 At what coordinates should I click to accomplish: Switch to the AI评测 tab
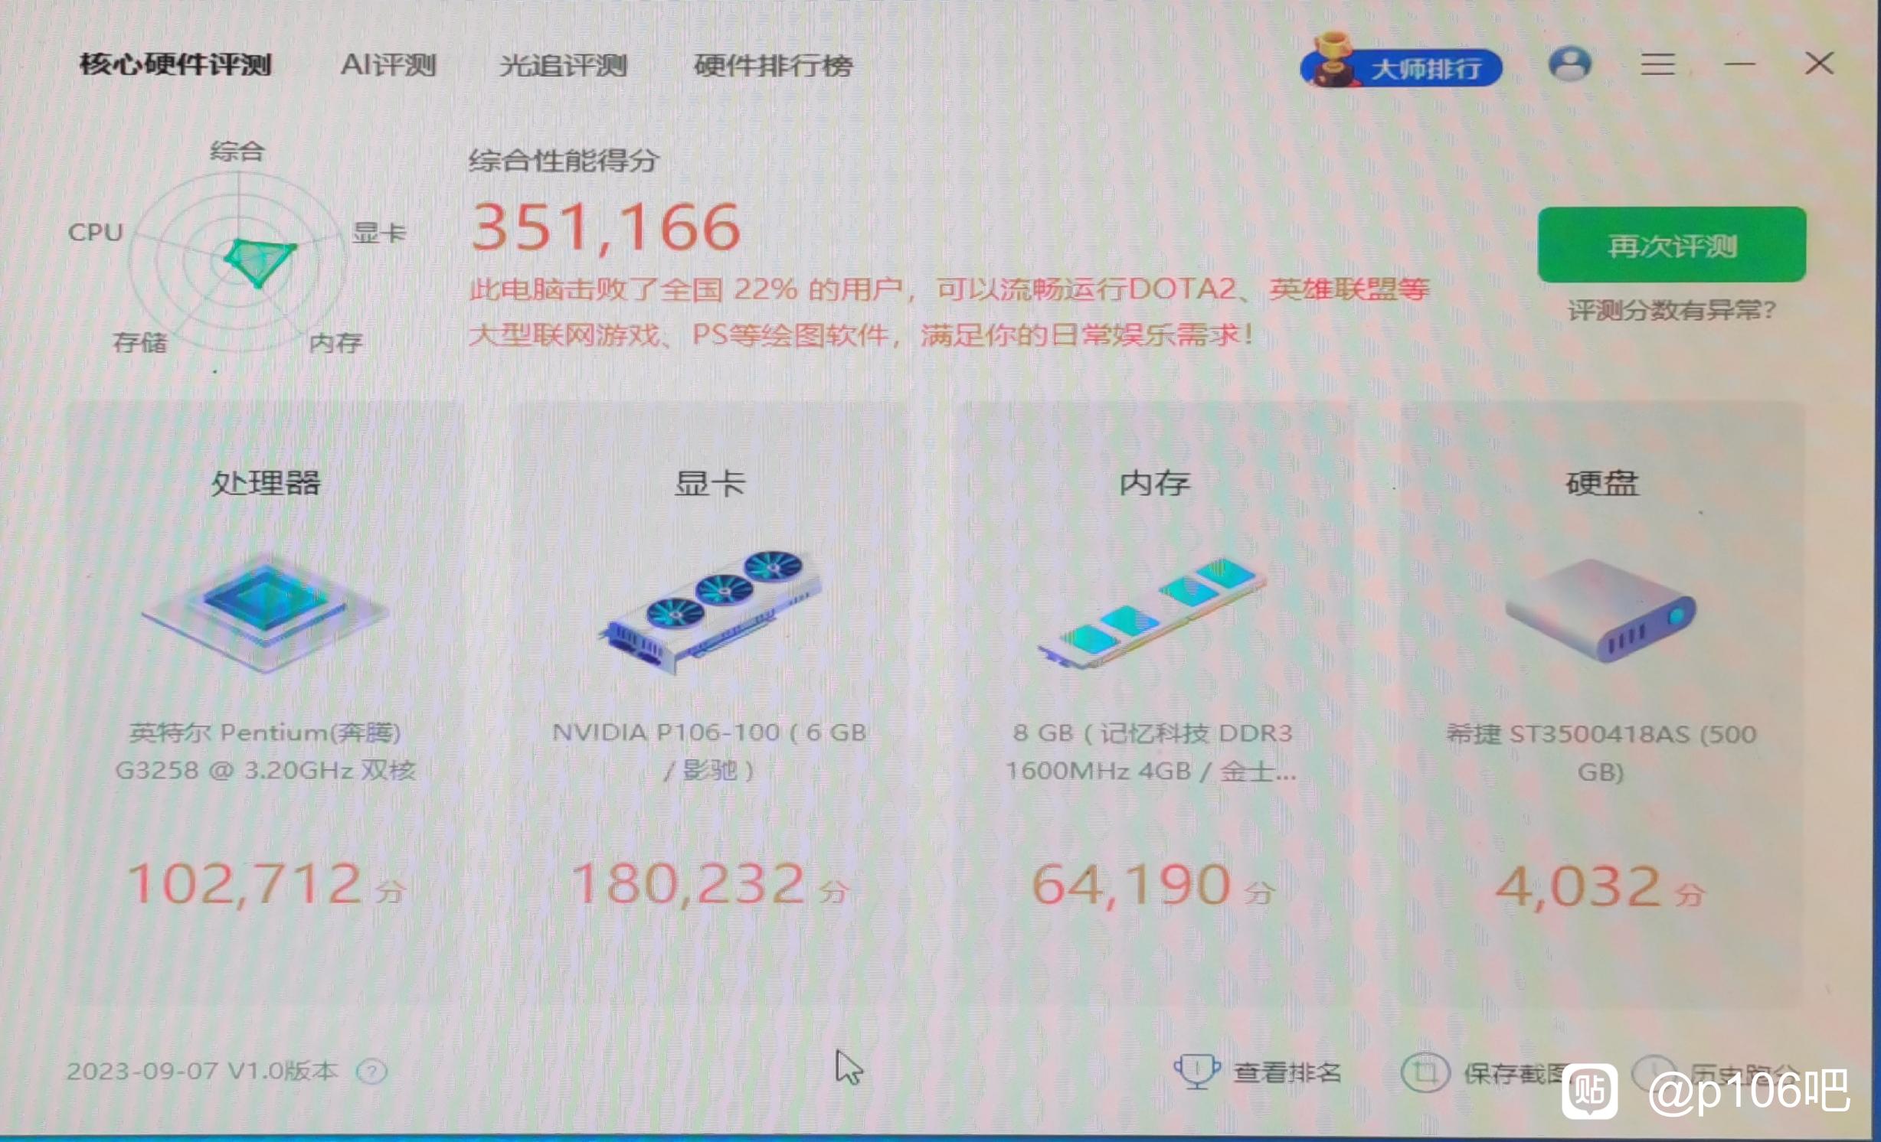pos(388,65)
